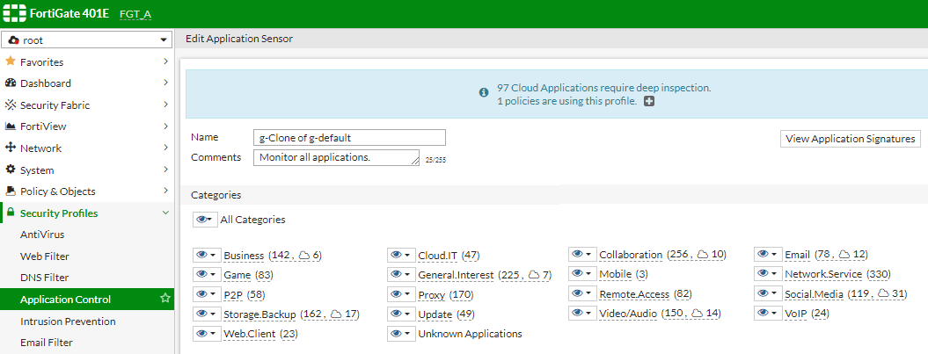This screenshot has height=354, width=928.
Task: Click the FGT_A hostname link
Action: tap(135, 14)
